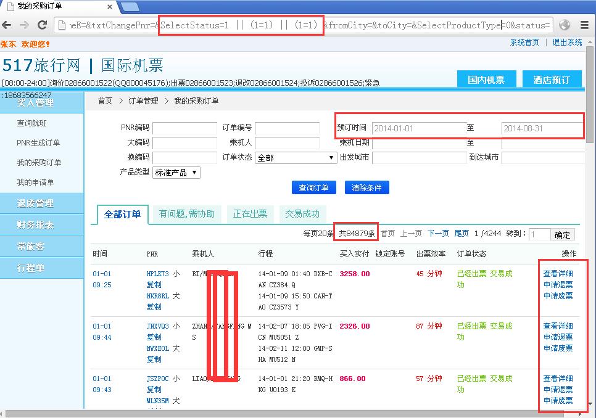Click price 3258.00 in first order
596x418 pixels.
tap(355, 274)
